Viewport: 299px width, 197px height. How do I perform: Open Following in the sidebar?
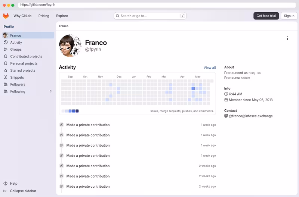click(x=28, y=91)
